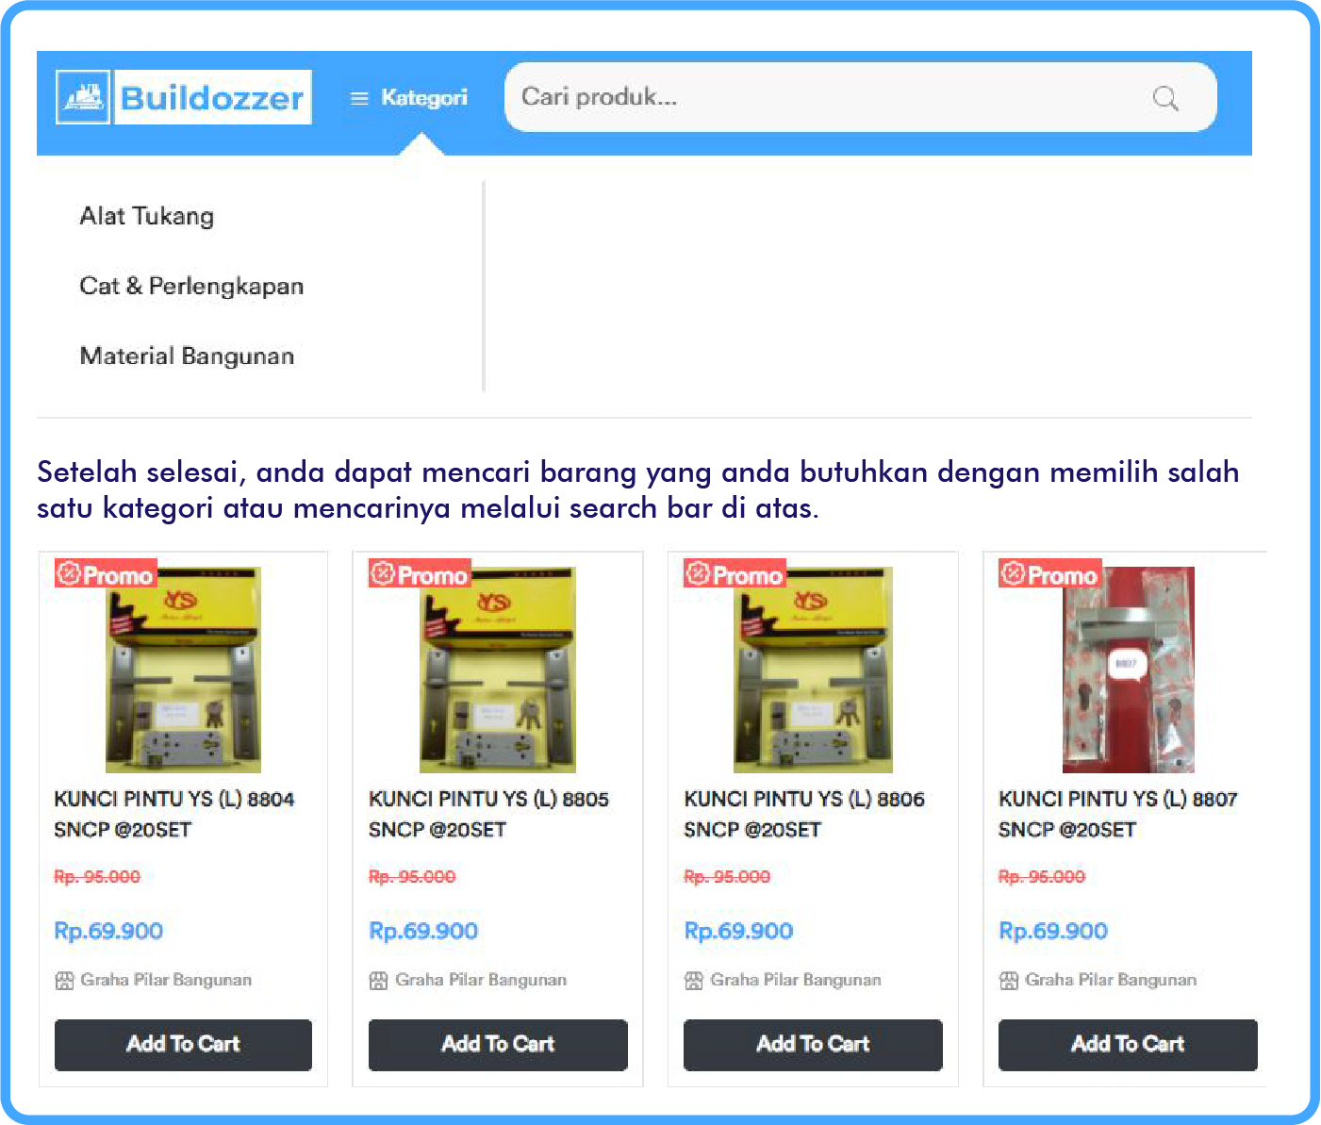View the 8807 door handle product image
Image resolution: width=1321 pixels, height=1125 pixels.
1128,670
